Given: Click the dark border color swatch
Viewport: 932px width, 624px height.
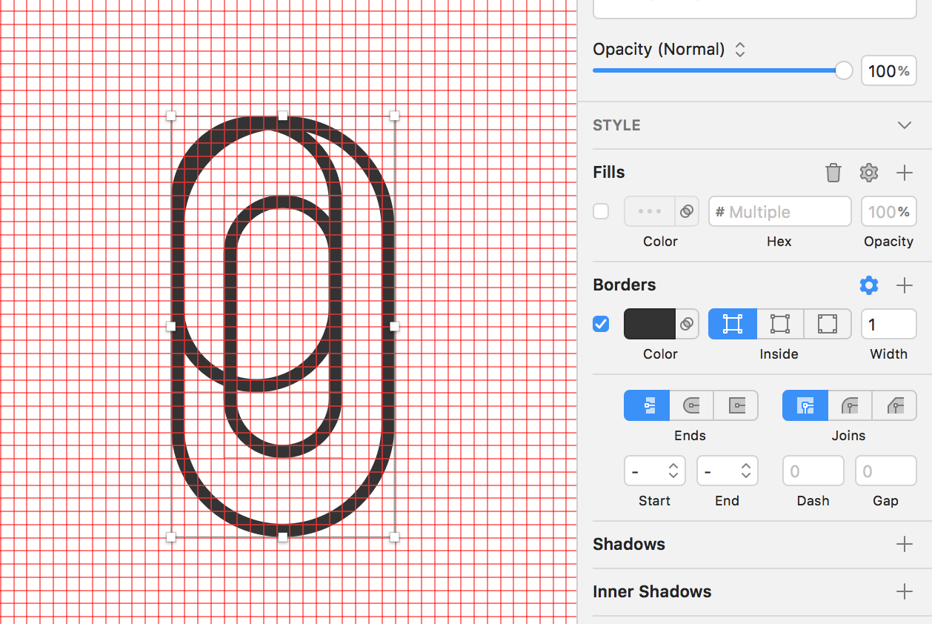Looking at the screenshot, I should pos(650,324).
